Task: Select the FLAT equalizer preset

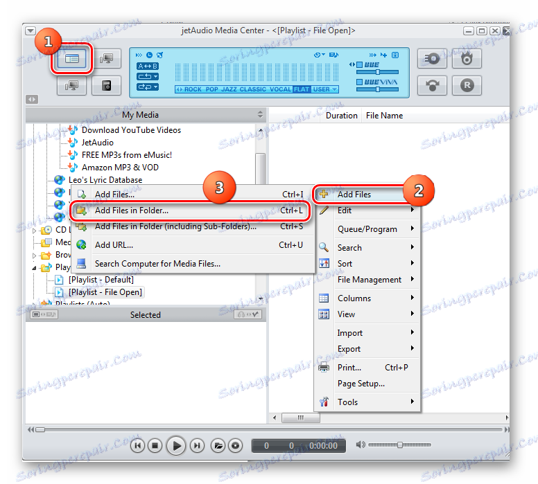Action: tap(302, 89)
